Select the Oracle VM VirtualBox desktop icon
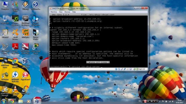This screenshot has width=186, height=104. [25, 63]
